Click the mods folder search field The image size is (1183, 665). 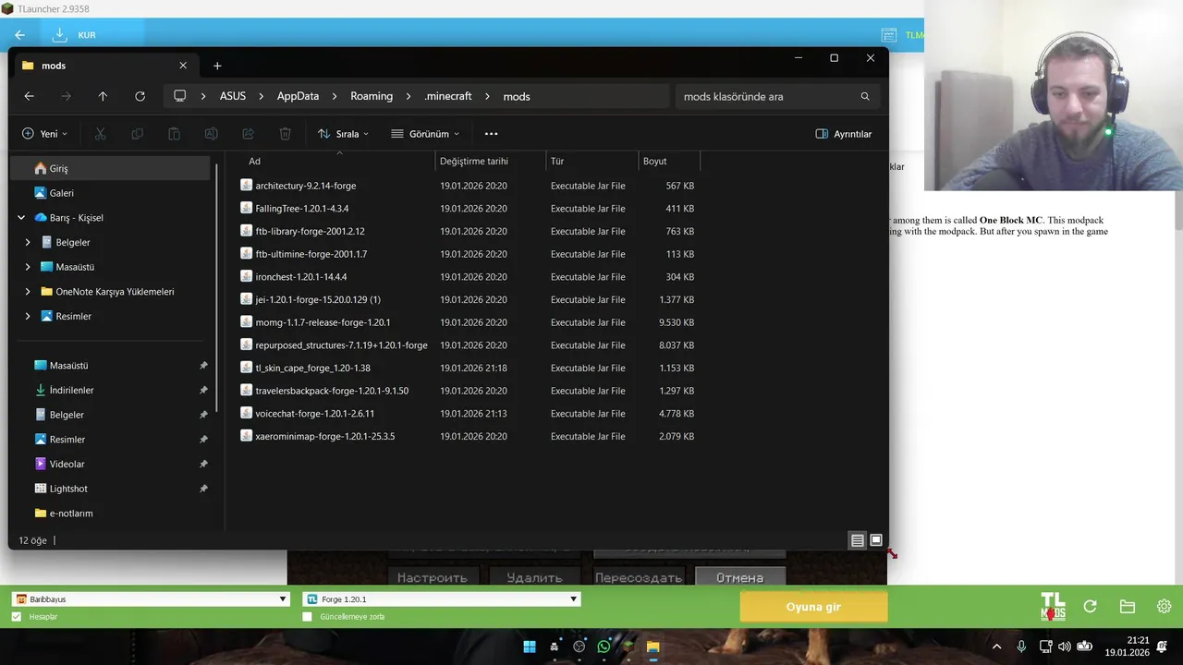(776, 96)
